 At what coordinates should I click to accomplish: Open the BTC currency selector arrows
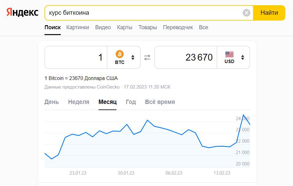133,57
